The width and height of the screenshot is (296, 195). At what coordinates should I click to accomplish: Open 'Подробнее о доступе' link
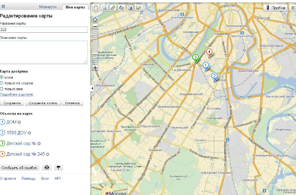click(16, 94)
